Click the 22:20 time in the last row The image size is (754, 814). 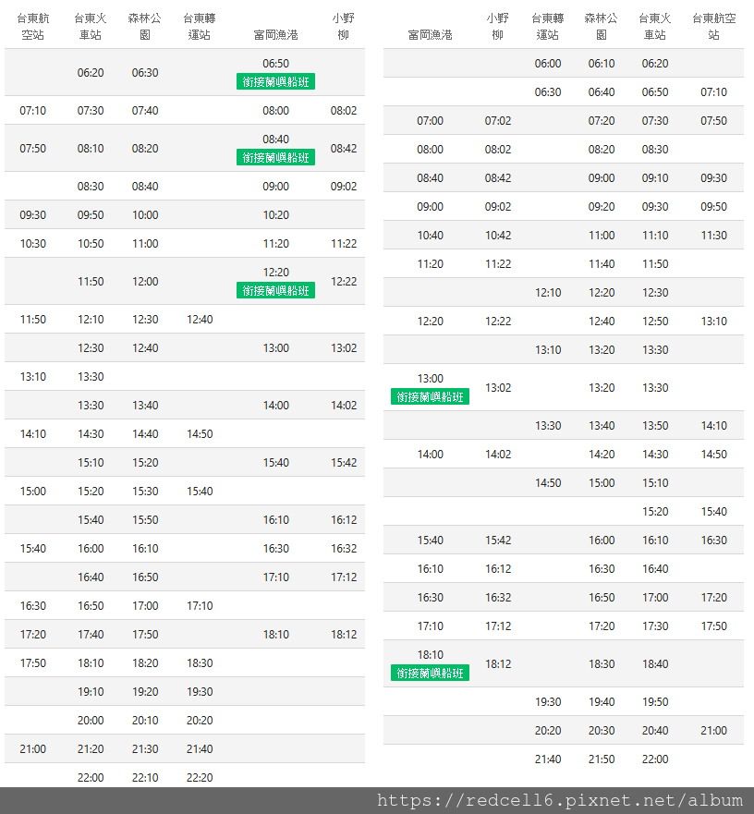click(x=200, y=778)
